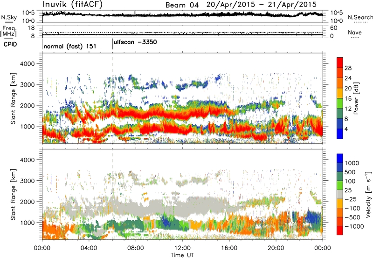Click the gray -25 to 25 Velocity color band
Viewport: 373px width, 258px height.
click(x=340, y=195)
